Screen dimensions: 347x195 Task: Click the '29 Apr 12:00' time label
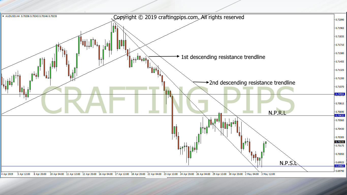tap(220, 174)
